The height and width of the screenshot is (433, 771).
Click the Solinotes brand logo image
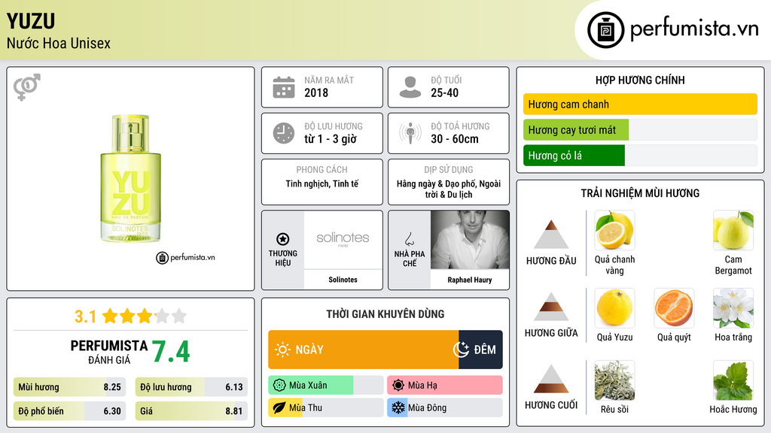[x=343, y=240]
